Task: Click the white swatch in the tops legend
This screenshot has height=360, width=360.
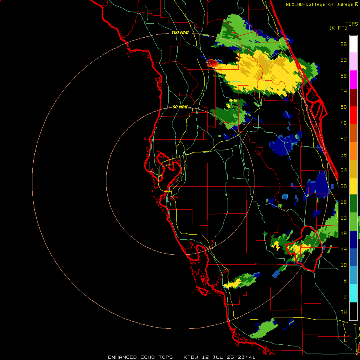Action: (353, 44)
